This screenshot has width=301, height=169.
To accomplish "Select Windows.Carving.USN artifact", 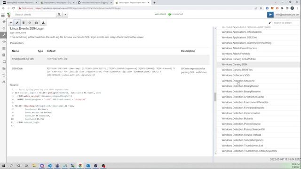I will [x=235, y=65].
